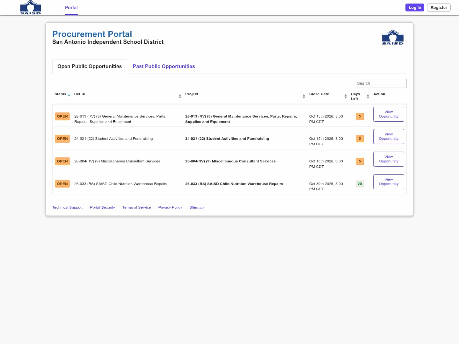
Task: Click Action column header
Action: click(x=379, y=94)
